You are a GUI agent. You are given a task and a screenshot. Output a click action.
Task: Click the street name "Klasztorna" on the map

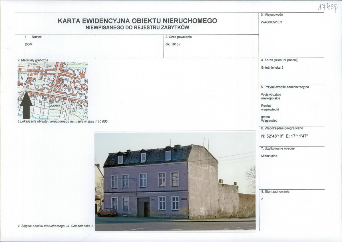(x=39, y=72)
